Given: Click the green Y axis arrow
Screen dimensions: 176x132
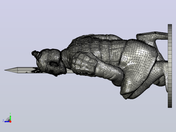Looking at the screenshot, I should click(10, 118).
